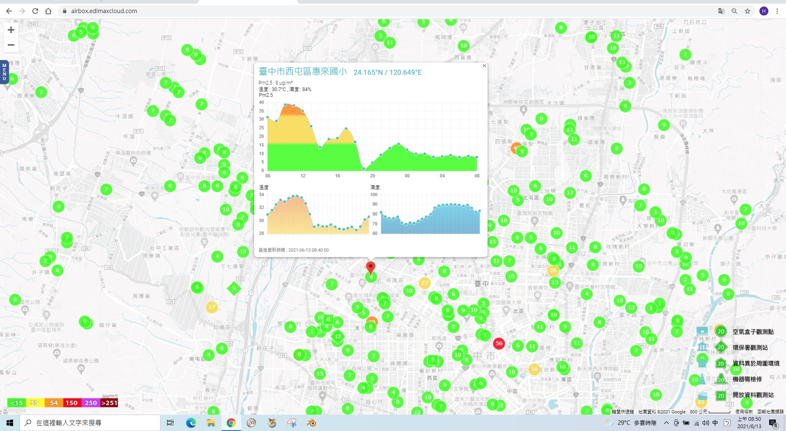Click the green <15 legend swatch
Screen dimensions: 786x431
(x=16, y=403)
